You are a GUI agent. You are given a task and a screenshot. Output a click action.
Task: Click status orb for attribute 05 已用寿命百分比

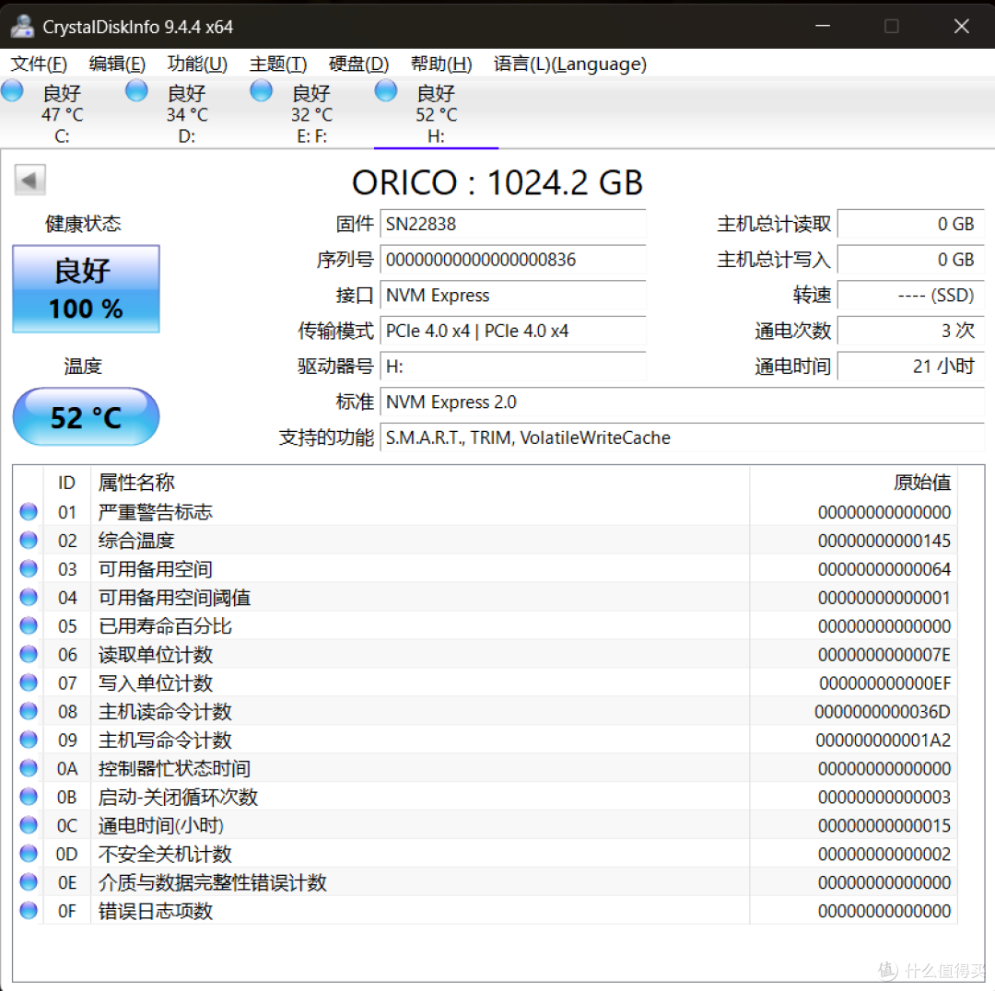[29, 625]
